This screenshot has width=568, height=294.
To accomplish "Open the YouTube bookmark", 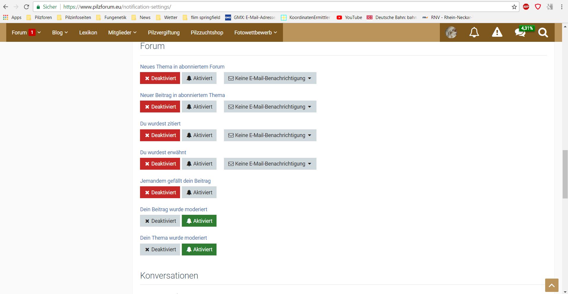I will [x=349, y=18].
